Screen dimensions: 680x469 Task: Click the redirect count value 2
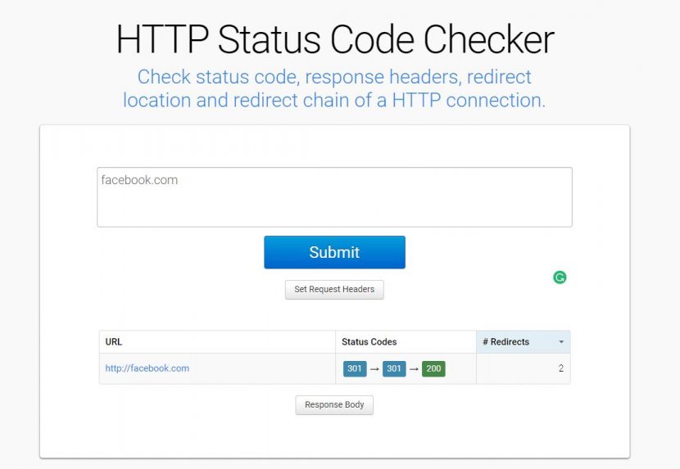pos(561,369)
